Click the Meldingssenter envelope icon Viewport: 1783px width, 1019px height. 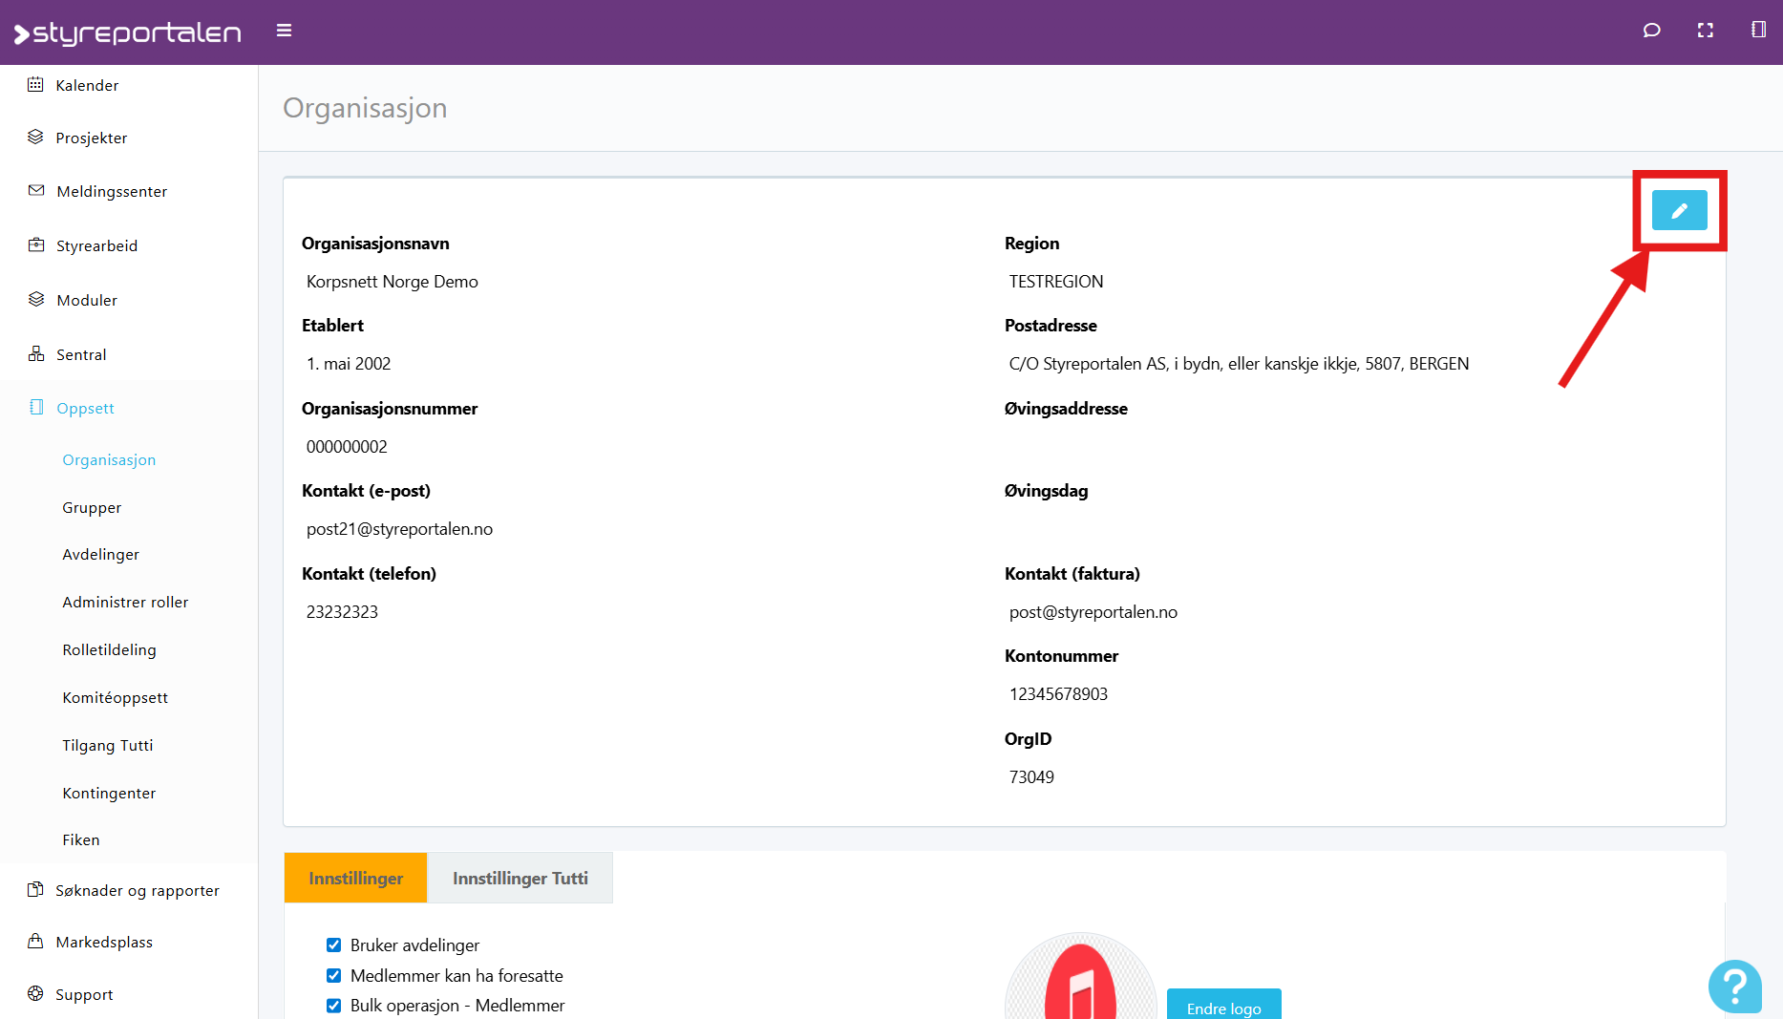(36, 191)
